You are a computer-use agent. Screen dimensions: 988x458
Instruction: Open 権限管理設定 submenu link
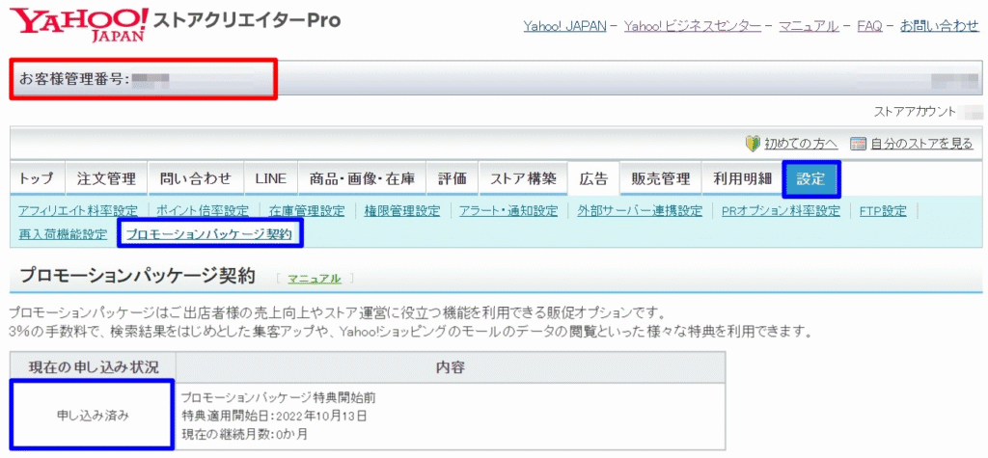(402, 211)
